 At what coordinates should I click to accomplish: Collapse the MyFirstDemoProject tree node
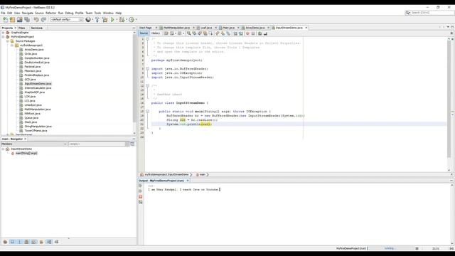point(4,37)
